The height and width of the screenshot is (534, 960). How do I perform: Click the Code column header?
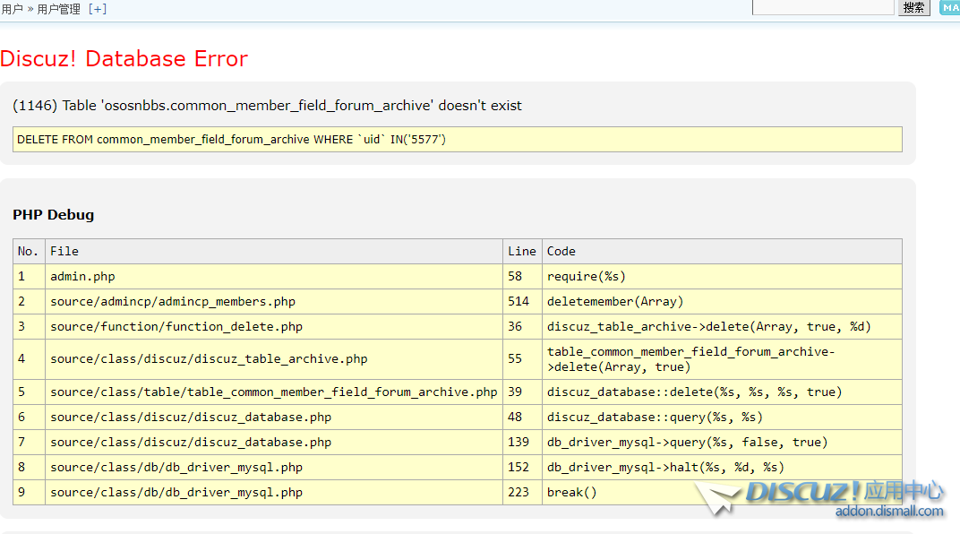pyautogui.click(x=722, y=251)
